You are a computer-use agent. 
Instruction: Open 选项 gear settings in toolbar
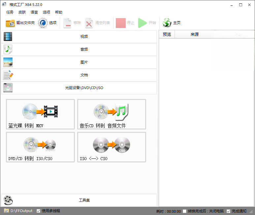[x=43, y=23]
